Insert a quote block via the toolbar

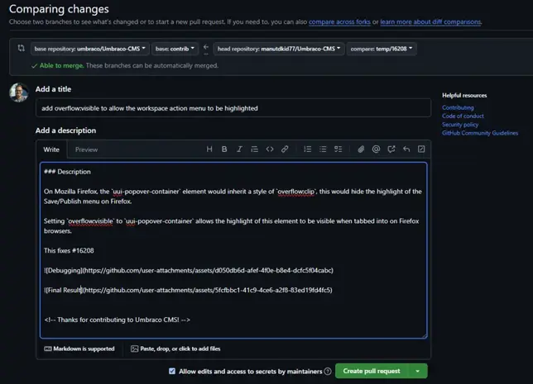[254, 149]
